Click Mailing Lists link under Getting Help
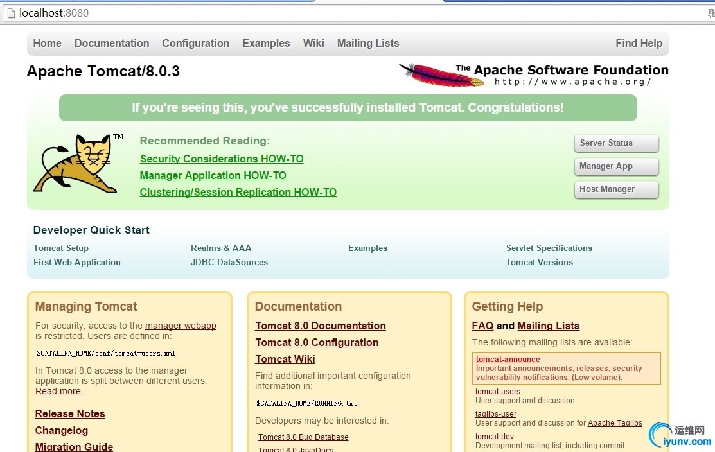 click(548, 326)
